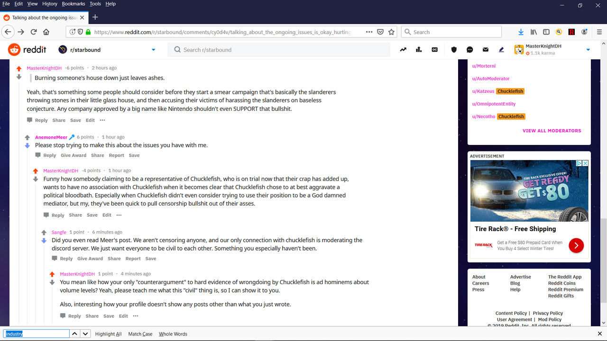Image resolution: width=607 pixels, height=341 pixels.
Task: Open the Pocket save icon in address bar
Action: (380, 32)
